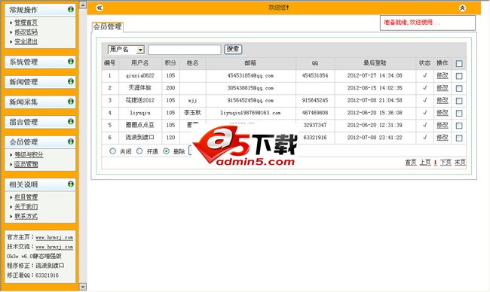This screenshot has height=292, width=490.
Task: Open 等级与积分 link
Action: [x=29, y=154]
